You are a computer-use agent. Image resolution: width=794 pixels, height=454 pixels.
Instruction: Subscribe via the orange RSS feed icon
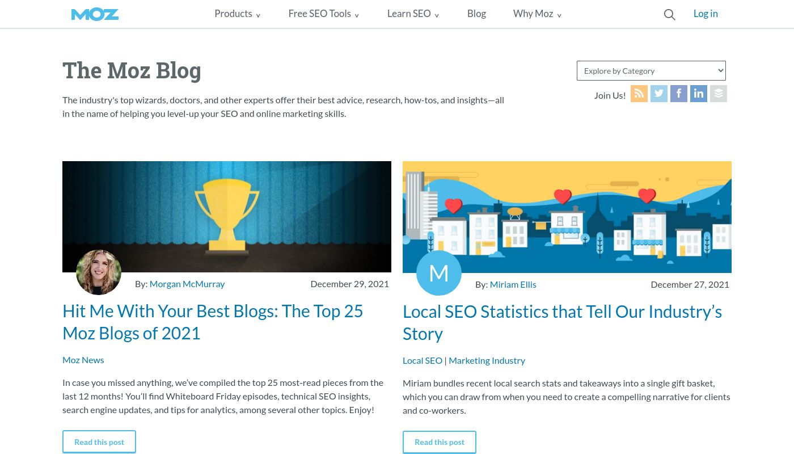[639, 93]
